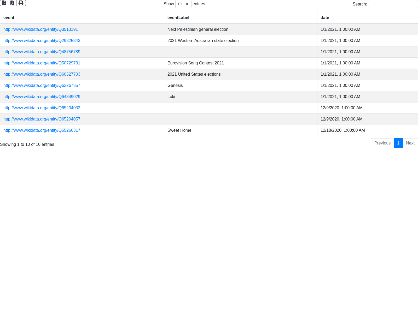Sort table by date column header

click(x=325, y=18)
